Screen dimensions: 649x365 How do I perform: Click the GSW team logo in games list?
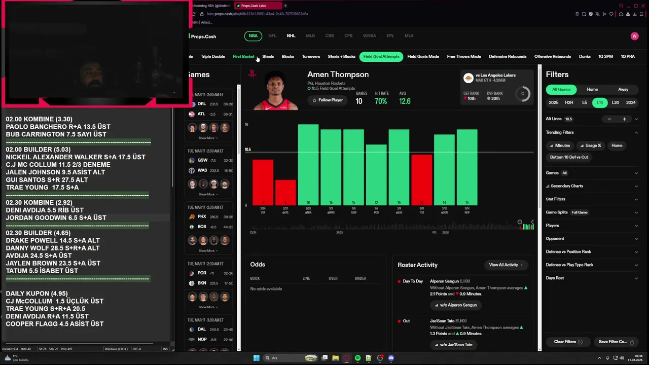point(191,160)
